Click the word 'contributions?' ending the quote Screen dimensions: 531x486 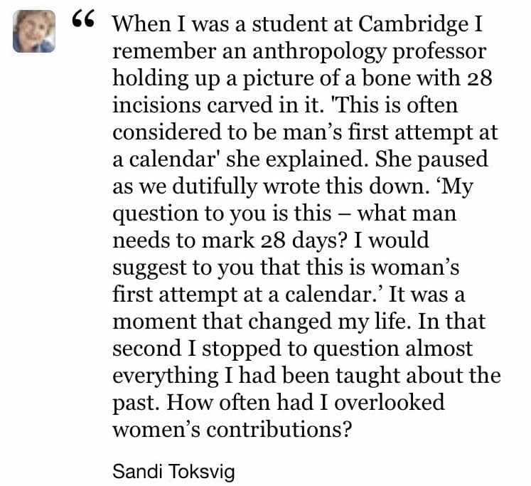[x=279, y=430]
